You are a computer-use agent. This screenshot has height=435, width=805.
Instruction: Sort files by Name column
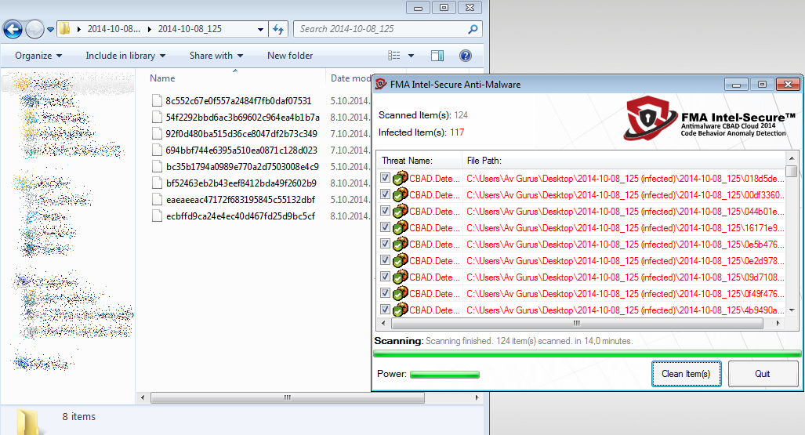point(162,78)
